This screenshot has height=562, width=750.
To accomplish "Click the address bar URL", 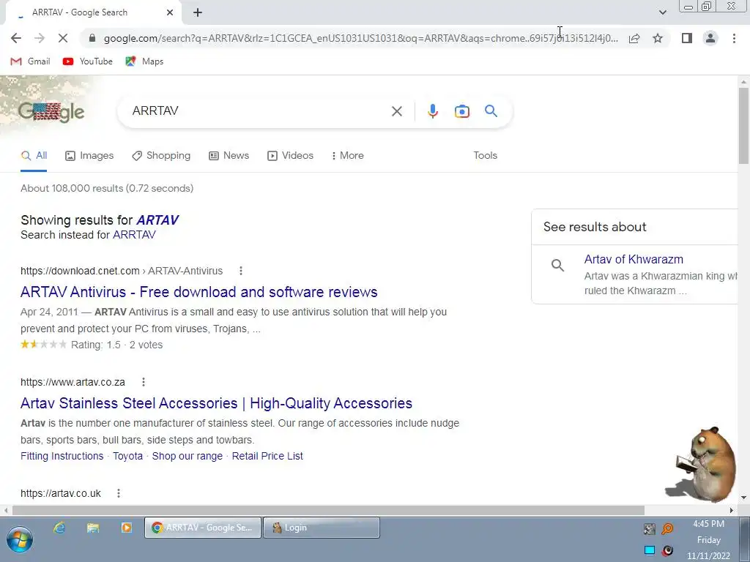I will pyautogui.click(x=360, y=38).
